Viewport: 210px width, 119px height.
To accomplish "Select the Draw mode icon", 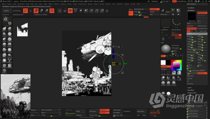I will click(x=31, y=11).
